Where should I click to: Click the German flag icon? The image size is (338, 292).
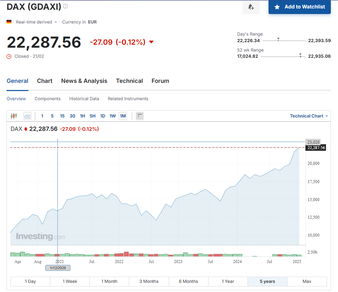(9, 22)
